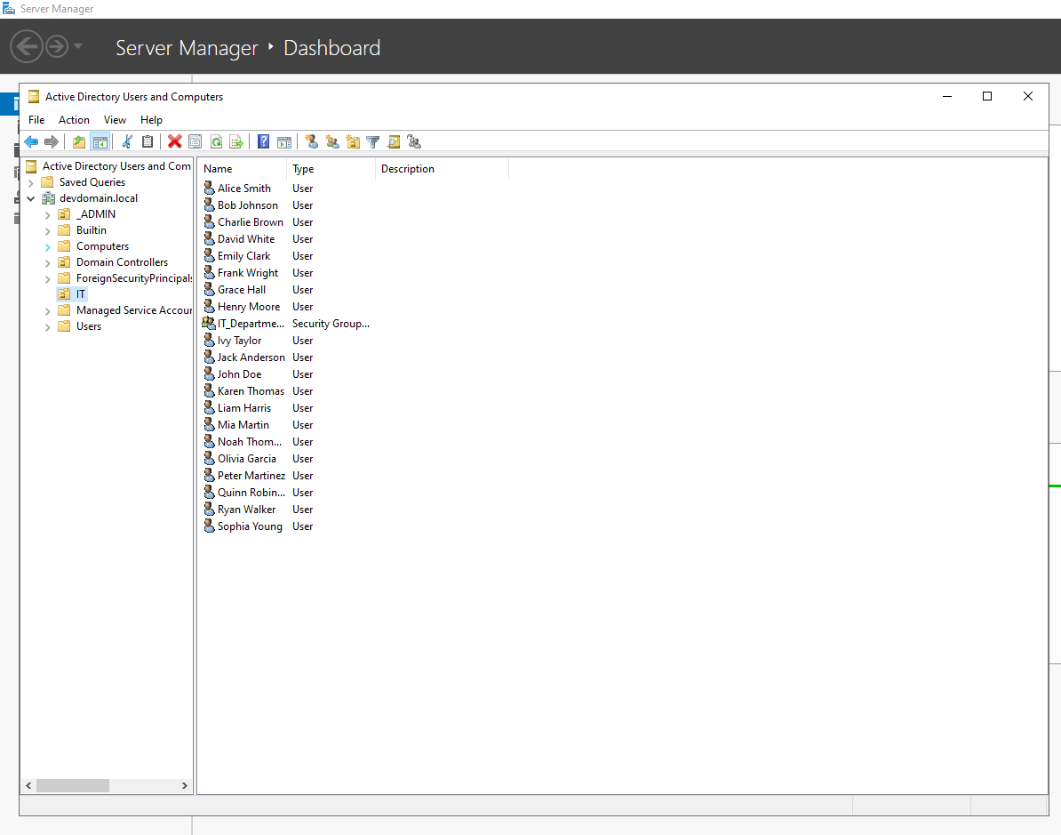Select user Sophia Young
Viewport: 1061px width, 835px height.
250,526
